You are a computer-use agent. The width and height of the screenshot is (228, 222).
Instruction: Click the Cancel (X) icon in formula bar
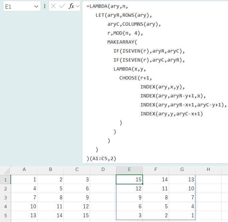tap(53, 6)
